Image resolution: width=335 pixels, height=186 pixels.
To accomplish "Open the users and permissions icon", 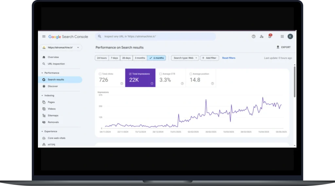I will (261, 36).
